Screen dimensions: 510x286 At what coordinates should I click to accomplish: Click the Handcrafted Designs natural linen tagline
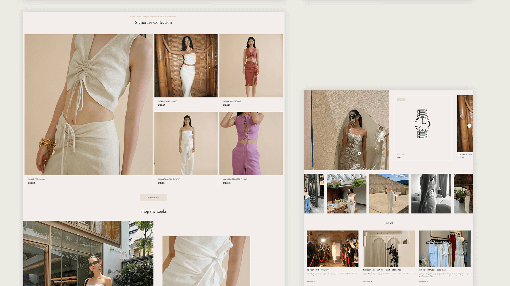point(153,16)
